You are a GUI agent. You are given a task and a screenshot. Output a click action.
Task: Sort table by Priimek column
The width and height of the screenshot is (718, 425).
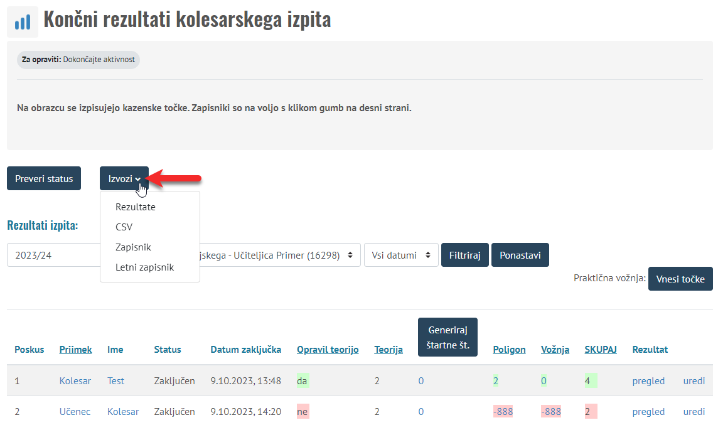[x=75, y=350]
